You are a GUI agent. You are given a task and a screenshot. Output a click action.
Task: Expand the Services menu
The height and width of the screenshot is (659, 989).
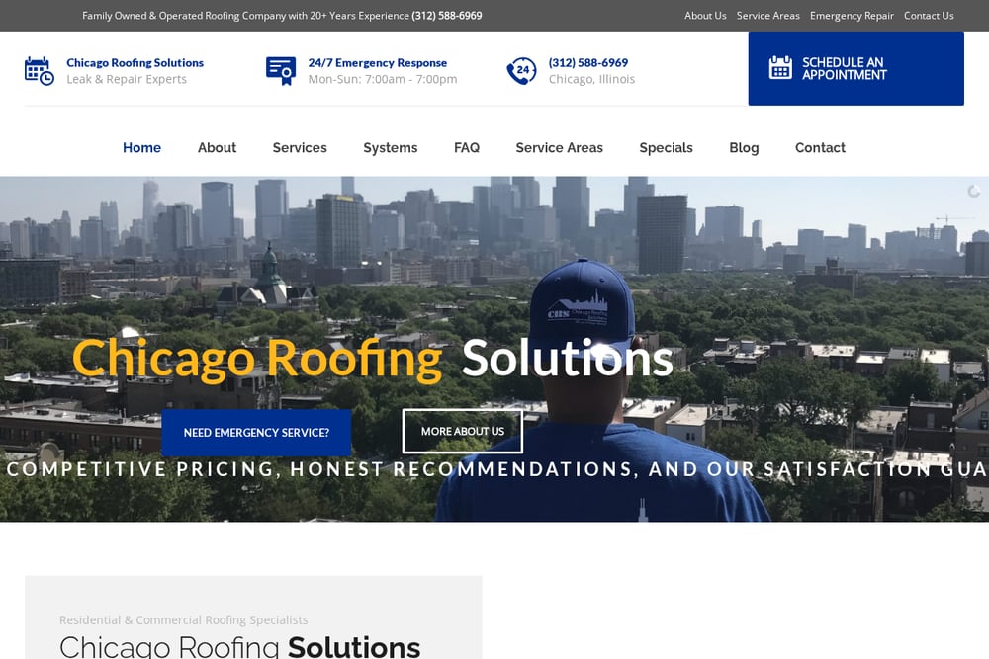(300, 147)
